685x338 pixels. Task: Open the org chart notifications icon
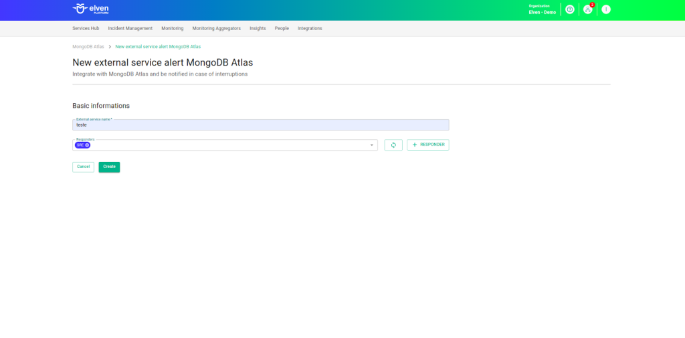tap(587, 9)
